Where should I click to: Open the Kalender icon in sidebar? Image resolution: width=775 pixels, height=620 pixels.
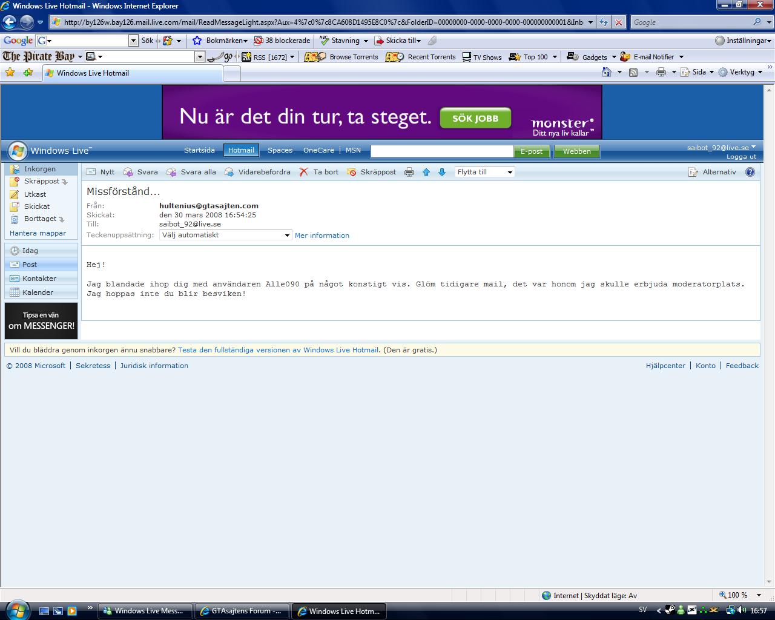pyautogui.click(x=14, y=292)
